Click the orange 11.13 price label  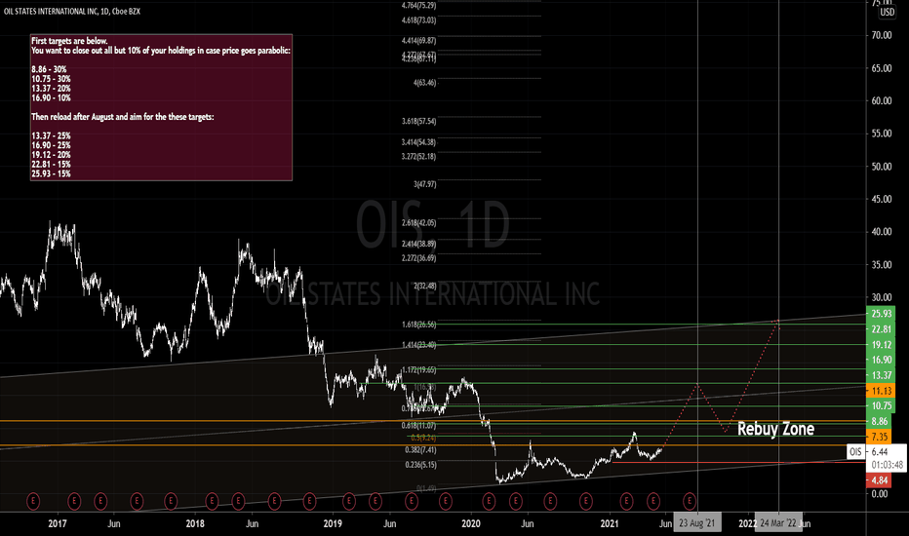tap(881, 391)
